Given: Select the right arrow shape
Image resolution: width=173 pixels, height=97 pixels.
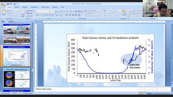Looking at the screenshot, I should [112, 13].
